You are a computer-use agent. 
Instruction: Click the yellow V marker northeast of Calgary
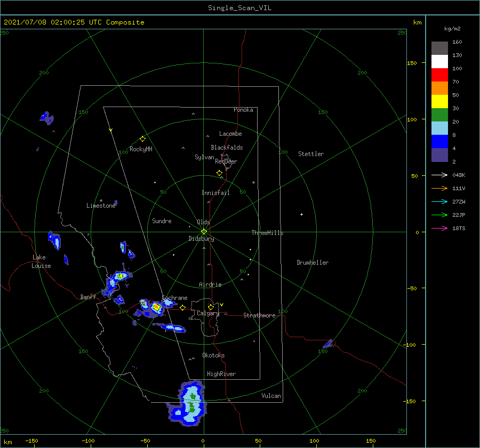(x=222, y=305)
